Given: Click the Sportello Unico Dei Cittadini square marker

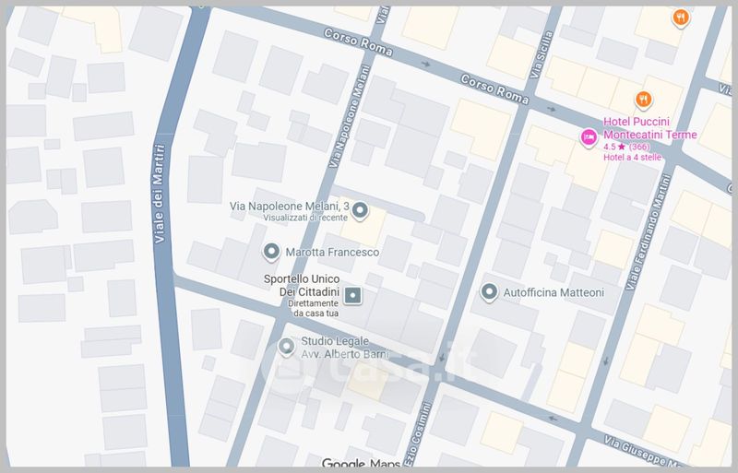Looking at the screenshot, I should [x=353, y=295].
